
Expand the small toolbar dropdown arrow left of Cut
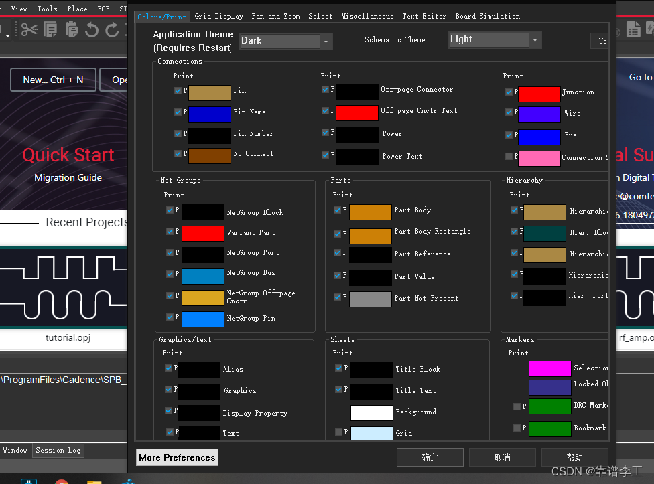click(x=7, y=36)
